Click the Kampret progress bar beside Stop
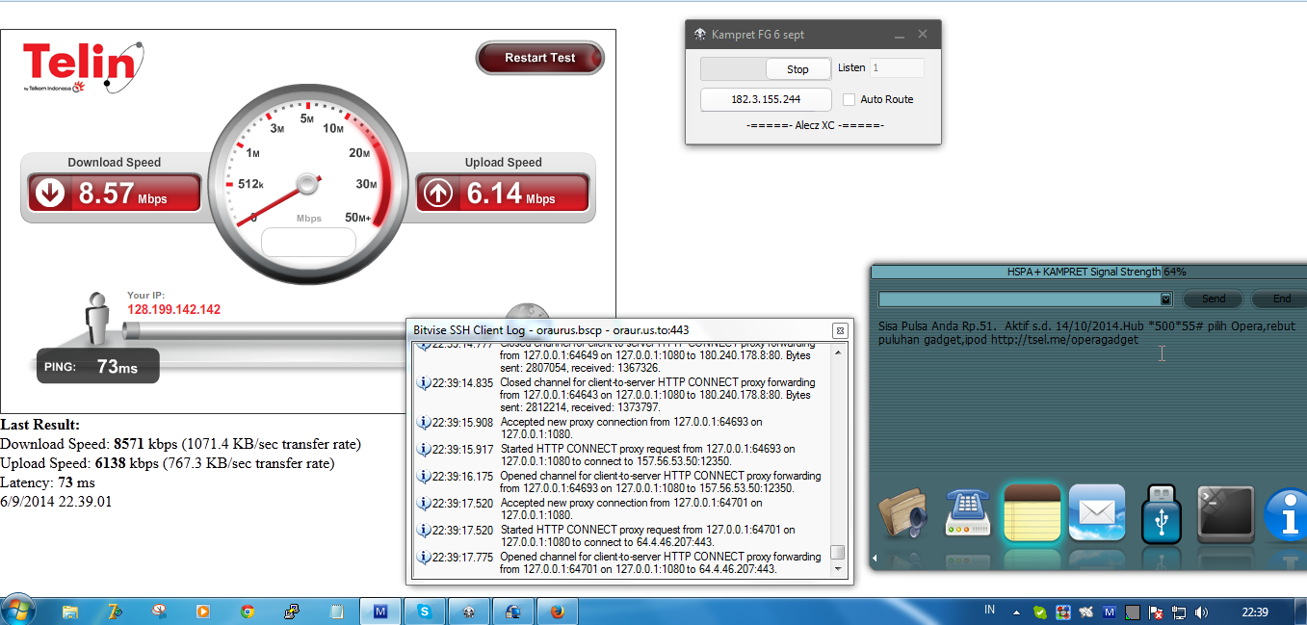Screen dimensions: 1307x625 point(733,69)
